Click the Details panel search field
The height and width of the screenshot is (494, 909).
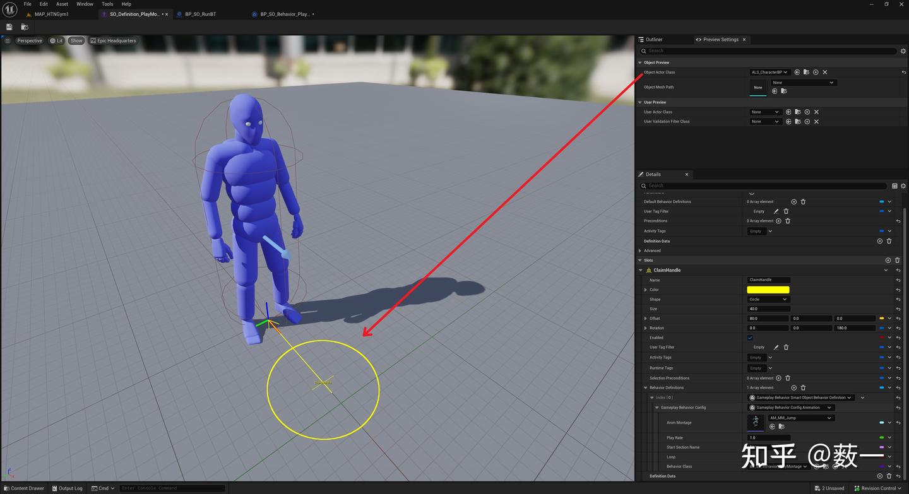coord(757,185)
